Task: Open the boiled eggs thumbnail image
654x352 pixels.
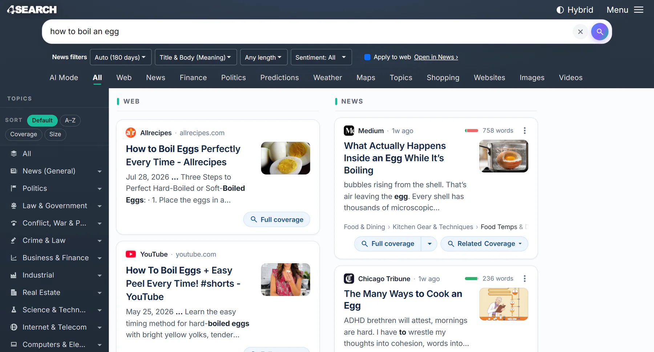Action: click(286, 158)
